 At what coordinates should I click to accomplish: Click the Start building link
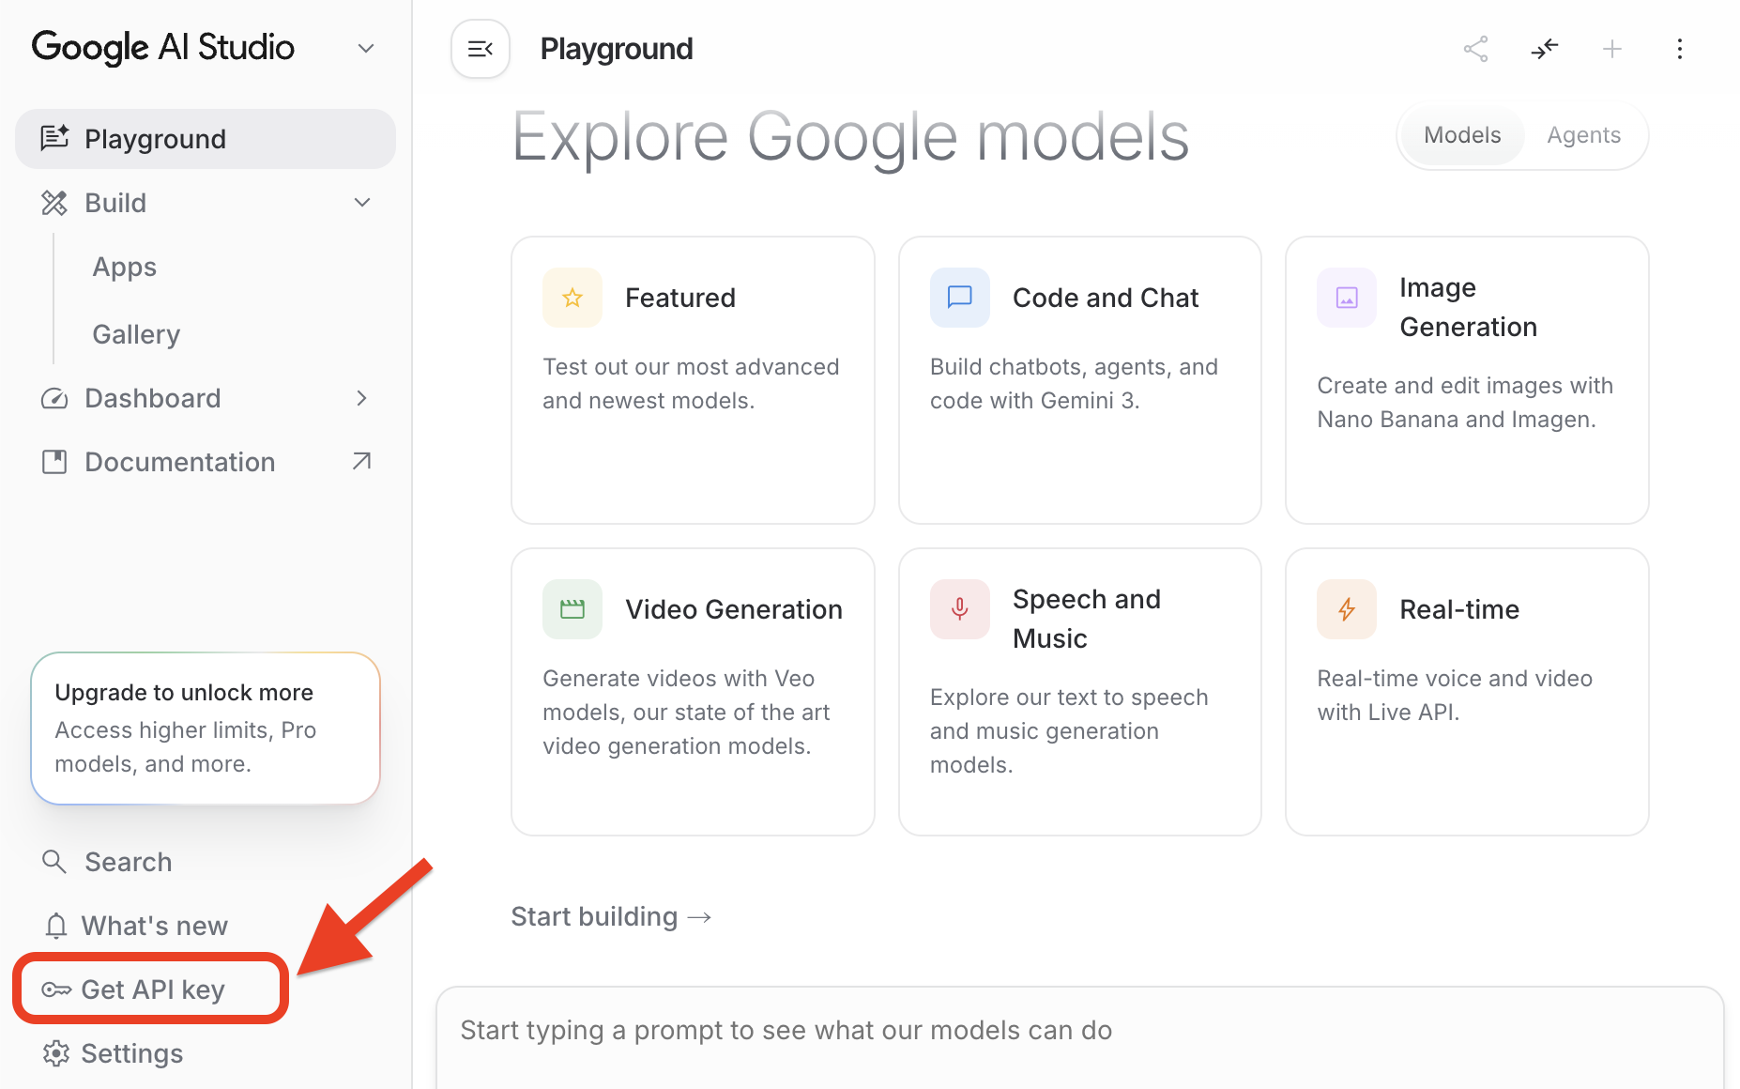click(611, 916)
